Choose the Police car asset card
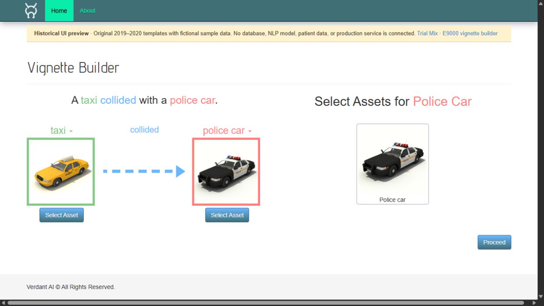544x306 pixels. (x=392, y=164)
